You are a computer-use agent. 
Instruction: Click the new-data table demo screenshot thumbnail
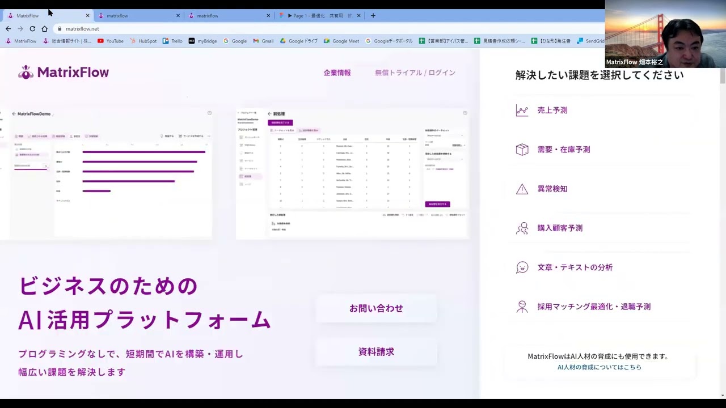352,173
